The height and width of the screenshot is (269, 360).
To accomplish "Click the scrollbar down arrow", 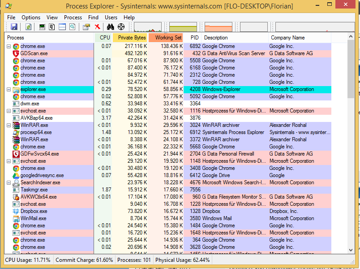I will point(351,250).
